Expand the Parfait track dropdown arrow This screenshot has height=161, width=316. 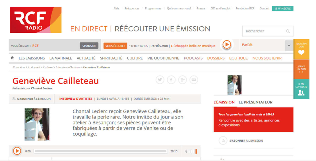[x=289, y=45]
